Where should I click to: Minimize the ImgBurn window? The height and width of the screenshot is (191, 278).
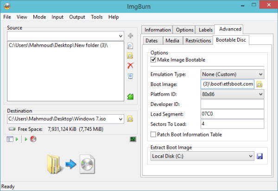(243, 6)
